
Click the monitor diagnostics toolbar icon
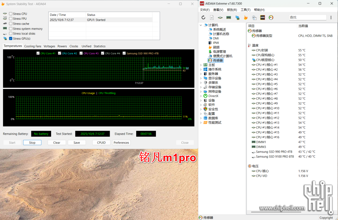[237, 17]
